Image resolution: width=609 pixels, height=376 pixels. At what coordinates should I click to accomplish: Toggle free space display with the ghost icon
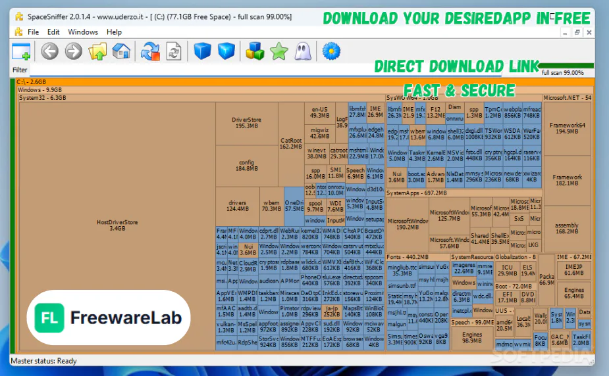303,51
